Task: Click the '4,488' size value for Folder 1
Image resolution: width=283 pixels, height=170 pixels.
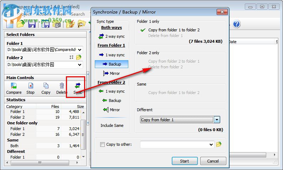Action: click(74, 112)
